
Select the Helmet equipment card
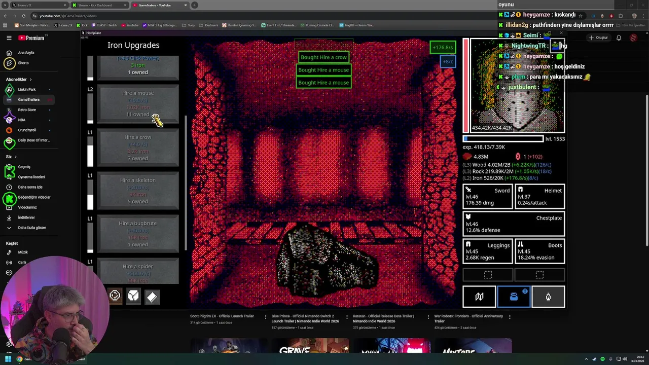click(539, 196)
